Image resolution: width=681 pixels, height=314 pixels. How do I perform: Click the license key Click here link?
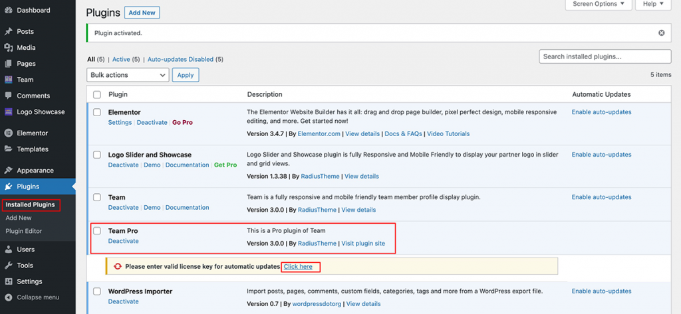pos(298,267)
